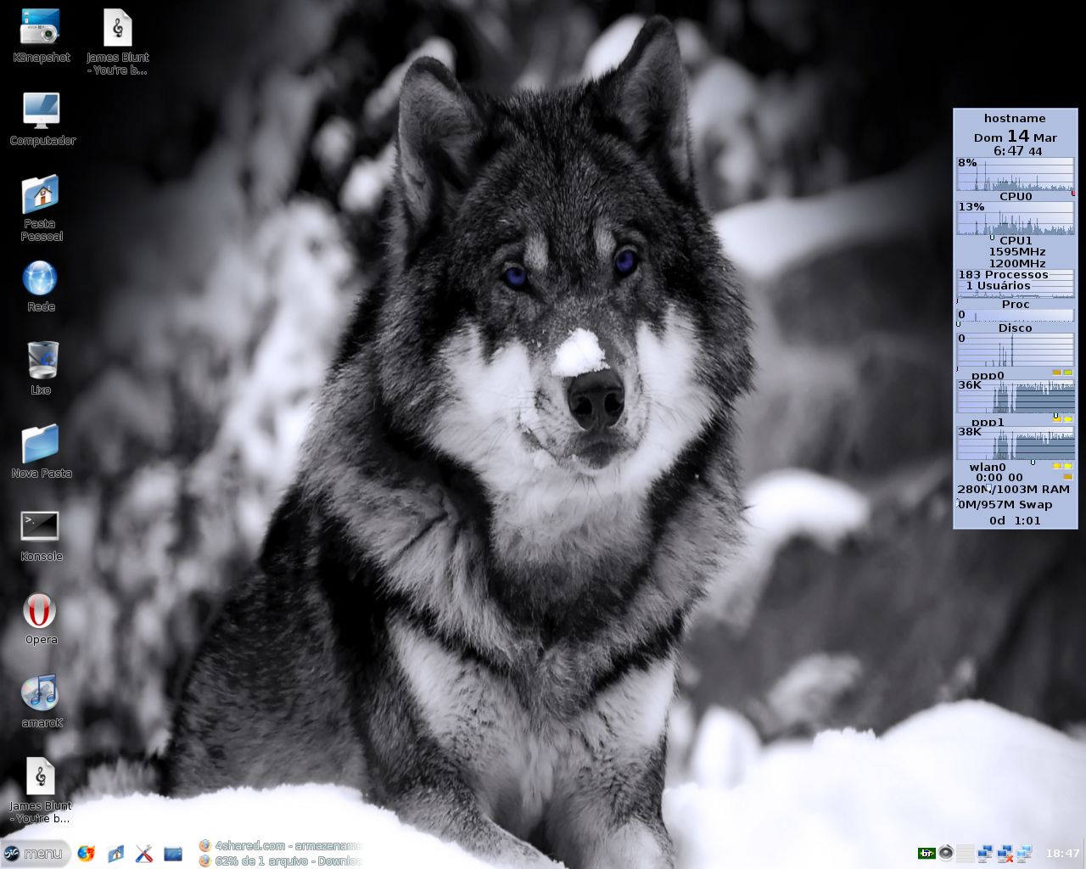
Task: Open the Lixo trash icon
Action: pyautogui.click(x=41, y=367)
